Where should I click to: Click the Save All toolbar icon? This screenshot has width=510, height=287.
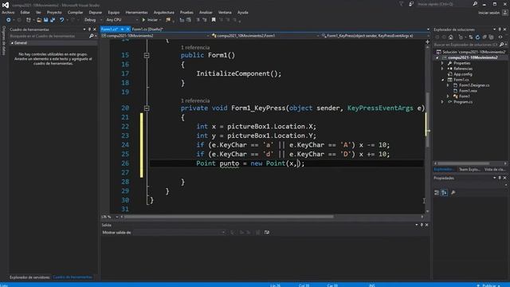[53, 20]
